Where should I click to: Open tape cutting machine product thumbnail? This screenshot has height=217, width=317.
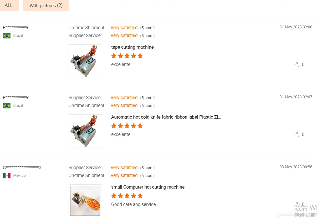tap(85, 61)
